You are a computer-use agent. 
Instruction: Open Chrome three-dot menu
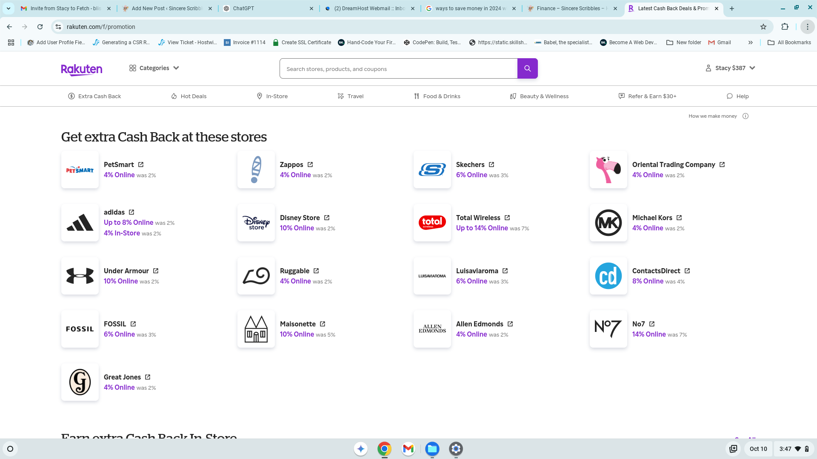point(807,27)
